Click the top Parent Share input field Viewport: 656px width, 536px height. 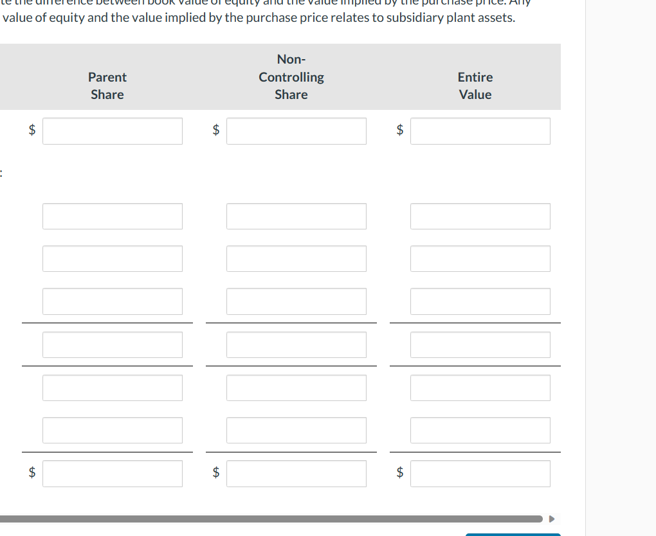[112, 131]
